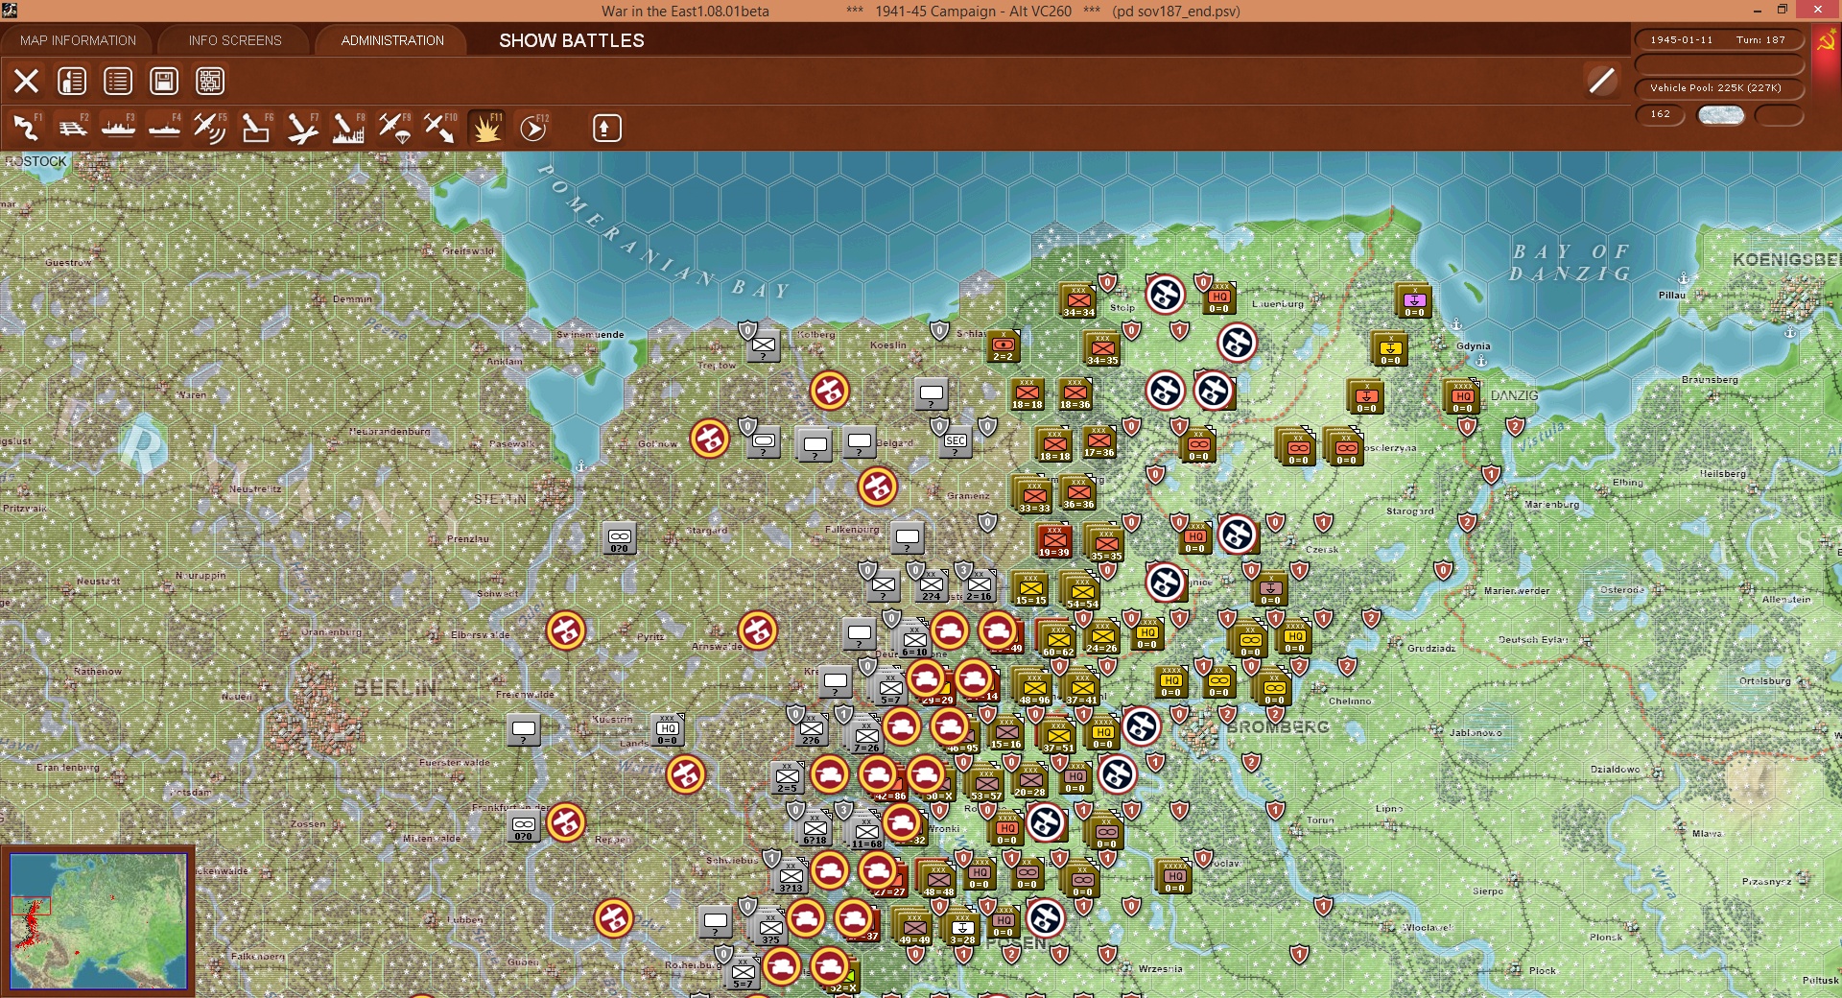Select the 15=15 unit counter
Image resolution: width=1842 pixels, height=998 pixels.
click(x=1030, y=589)
